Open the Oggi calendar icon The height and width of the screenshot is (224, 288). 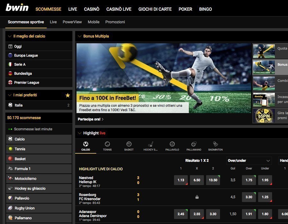10,46
